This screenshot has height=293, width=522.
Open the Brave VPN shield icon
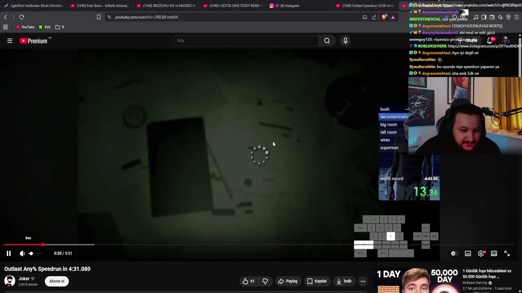(x=508, y=17)
